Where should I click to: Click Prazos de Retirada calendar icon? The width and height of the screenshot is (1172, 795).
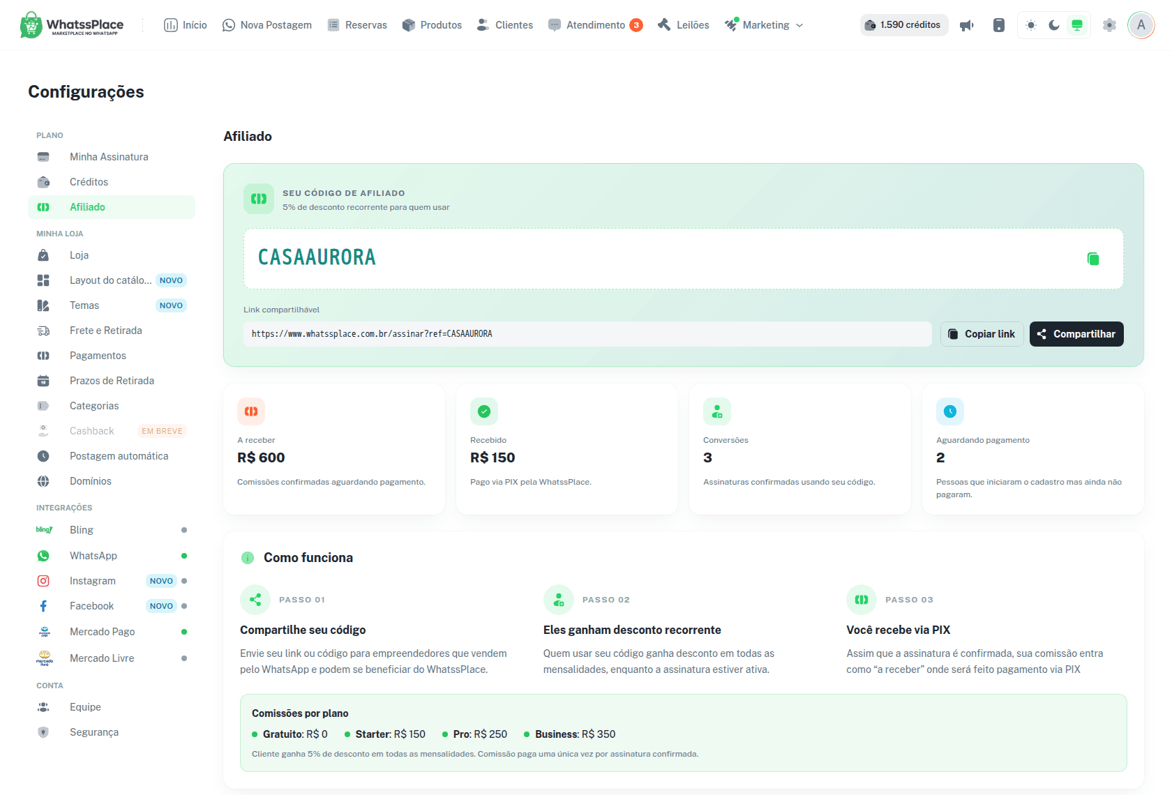click(43, 381)
